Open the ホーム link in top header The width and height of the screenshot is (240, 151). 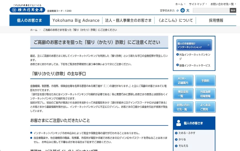(179, 4)
